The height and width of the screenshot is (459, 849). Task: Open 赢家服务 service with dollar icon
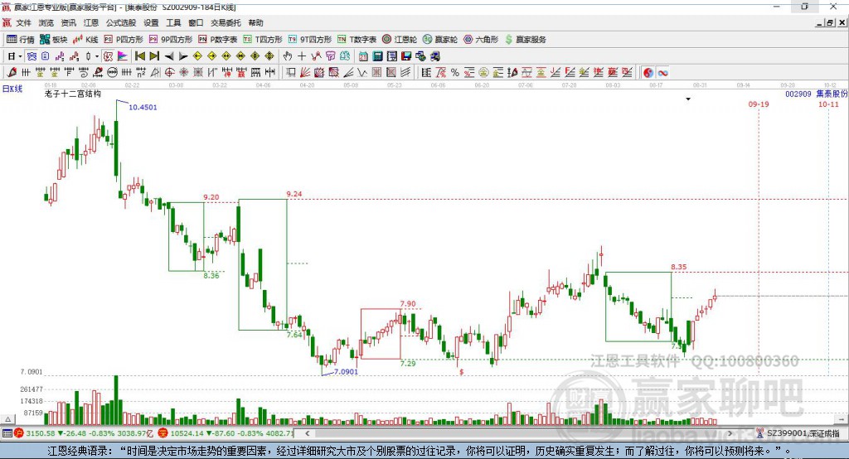pos(526,40)
